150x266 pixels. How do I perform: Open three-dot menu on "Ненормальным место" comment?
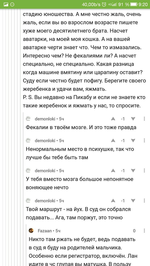(144, 141)
